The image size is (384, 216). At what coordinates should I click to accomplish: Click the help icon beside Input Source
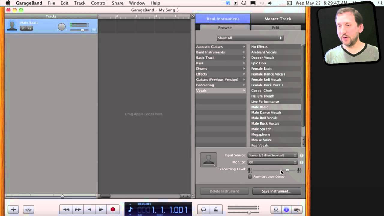coord(301,155)
